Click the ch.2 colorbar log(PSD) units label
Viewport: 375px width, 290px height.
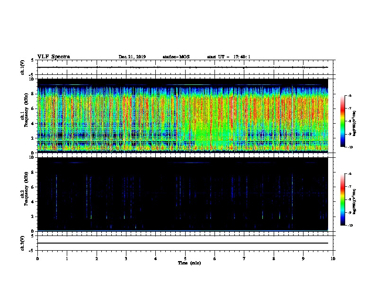[x=355, y=201]
